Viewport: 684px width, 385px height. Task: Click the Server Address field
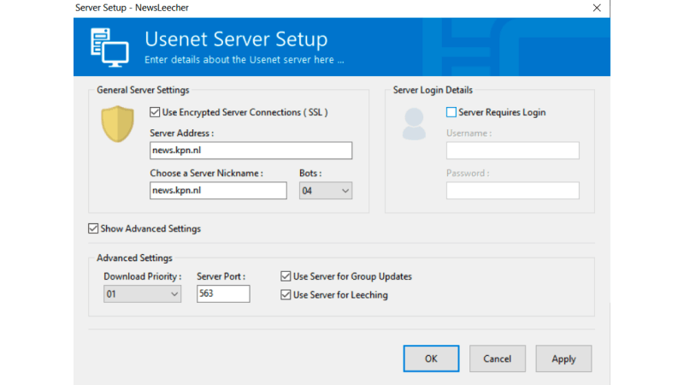[x=251, y=151]
